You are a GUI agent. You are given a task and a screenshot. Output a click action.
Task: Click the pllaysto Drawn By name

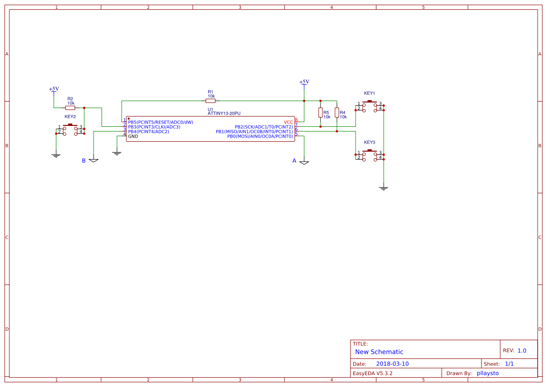(x=487, y=373)
